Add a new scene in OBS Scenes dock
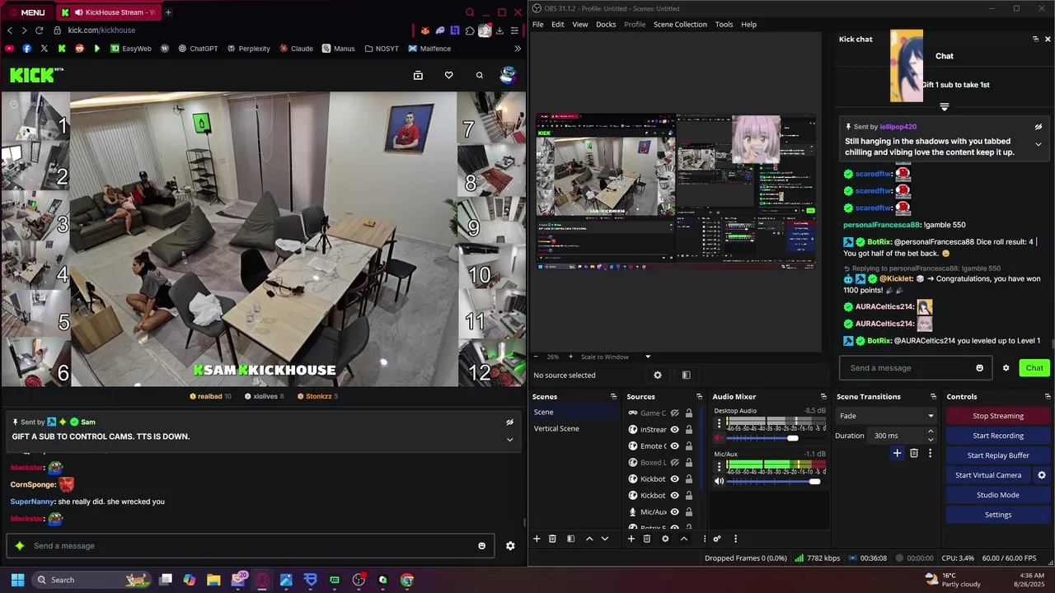 [537, 539]
